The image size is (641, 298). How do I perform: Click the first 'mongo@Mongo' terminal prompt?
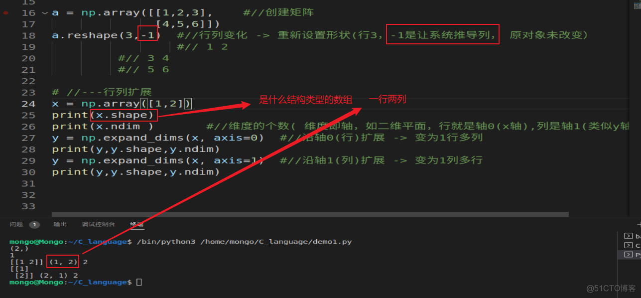36,242
